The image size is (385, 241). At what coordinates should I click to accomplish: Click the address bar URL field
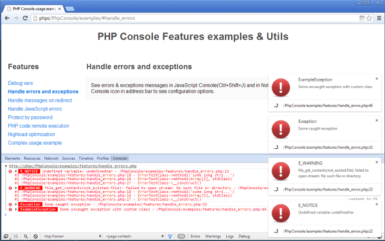coord(195,18)
